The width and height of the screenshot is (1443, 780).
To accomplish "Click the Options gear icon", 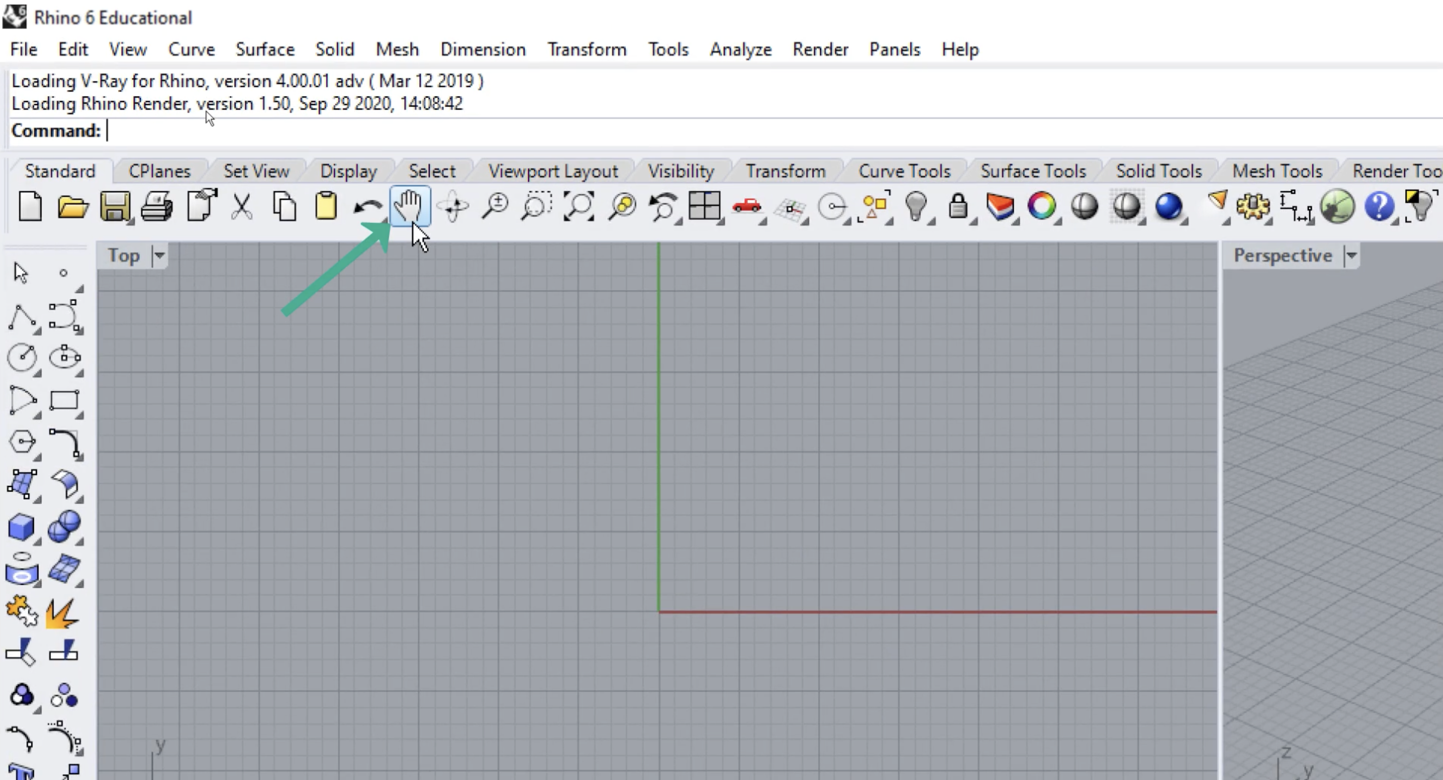I will pyautogui.click(x=1254, y=207).
